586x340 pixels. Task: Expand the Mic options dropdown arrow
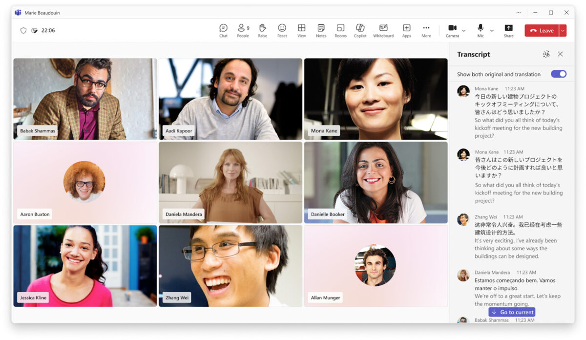pyautogui.click(x=492, y=31)
